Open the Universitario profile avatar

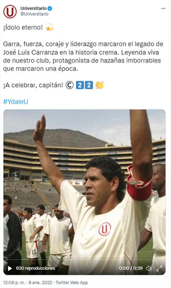[10, 11]
